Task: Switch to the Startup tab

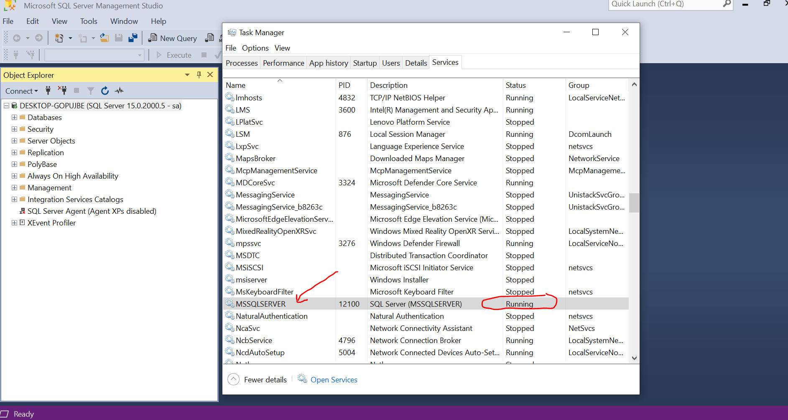Action: coord(365,63)
